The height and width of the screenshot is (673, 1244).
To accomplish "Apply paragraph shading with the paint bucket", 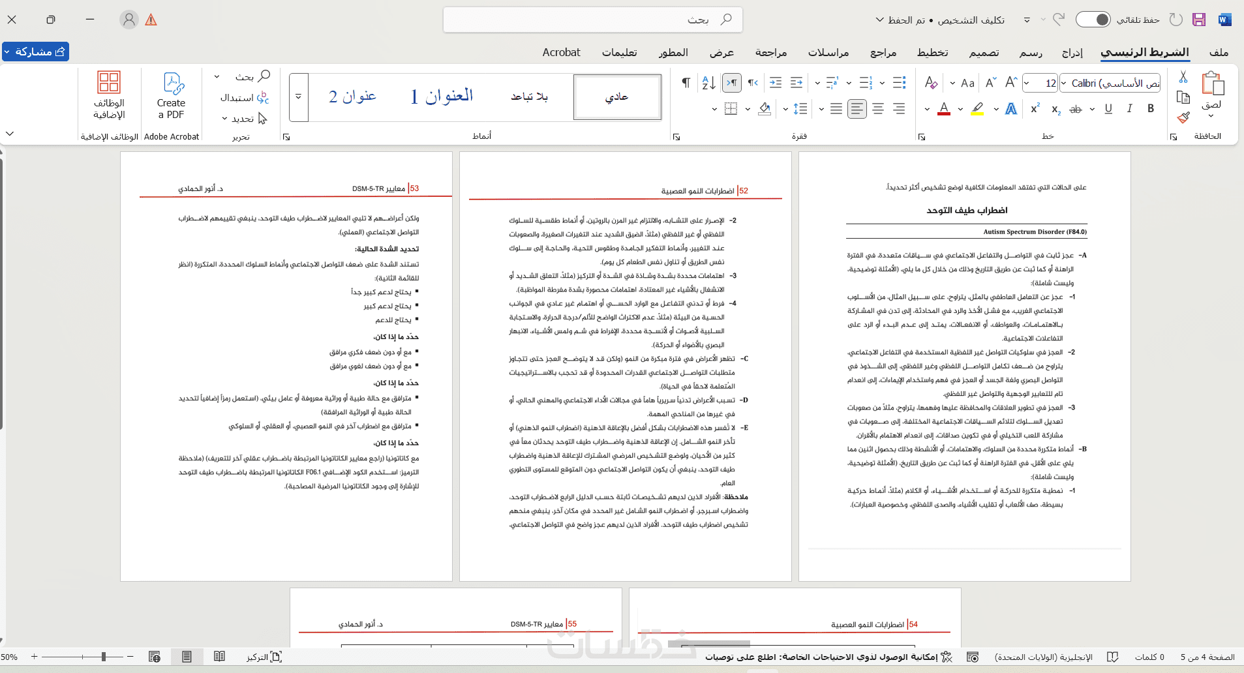I will 765,109.
